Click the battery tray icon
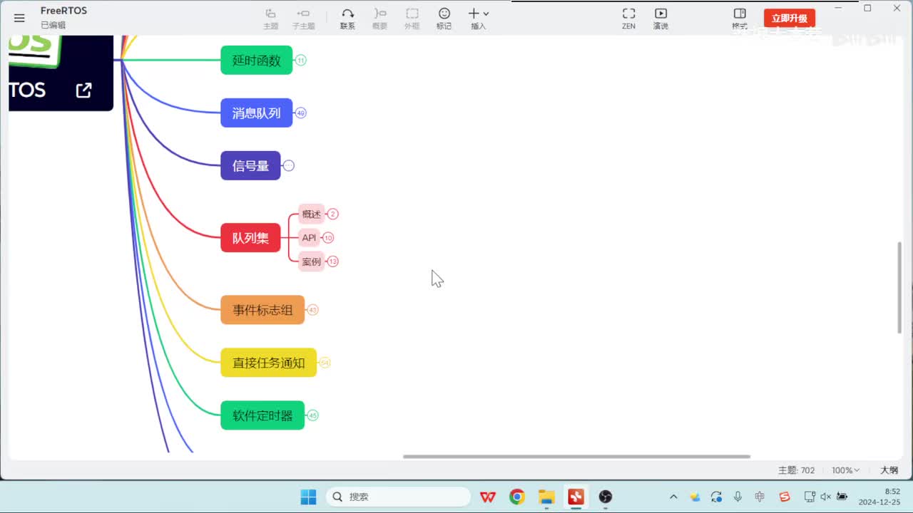 pos(842,497)
